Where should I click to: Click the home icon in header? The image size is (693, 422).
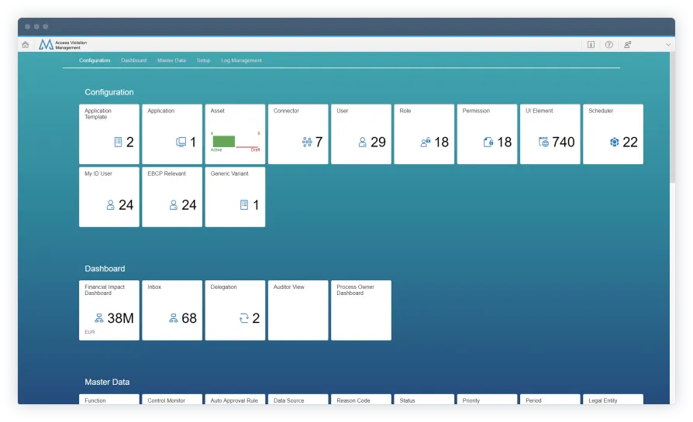26,45
